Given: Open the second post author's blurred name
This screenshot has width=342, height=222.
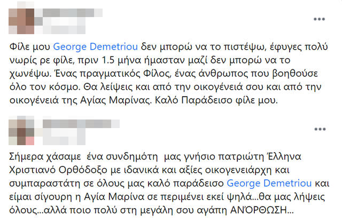Looking at the screenshot, I should (x=81, y=124).
